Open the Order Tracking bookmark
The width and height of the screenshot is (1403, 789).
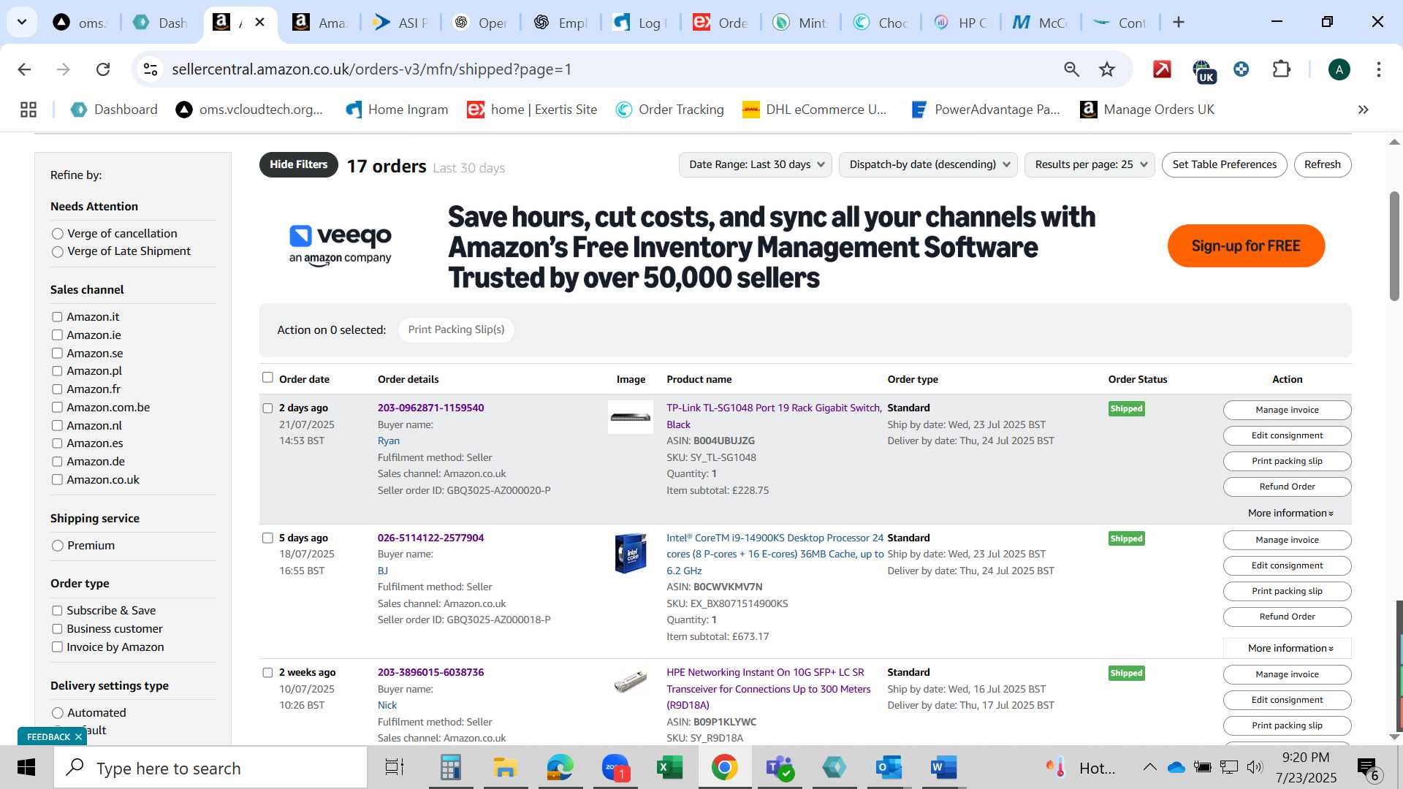[669, 110]
